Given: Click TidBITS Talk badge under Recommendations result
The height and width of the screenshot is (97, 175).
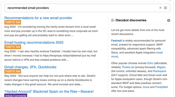Looking at the screenshot, I should click(x=13, y=22).
